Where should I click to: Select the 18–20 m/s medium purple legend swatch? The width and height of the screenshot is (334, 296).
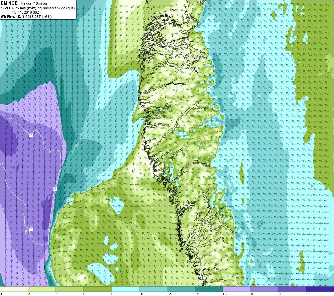coord(265,289)
